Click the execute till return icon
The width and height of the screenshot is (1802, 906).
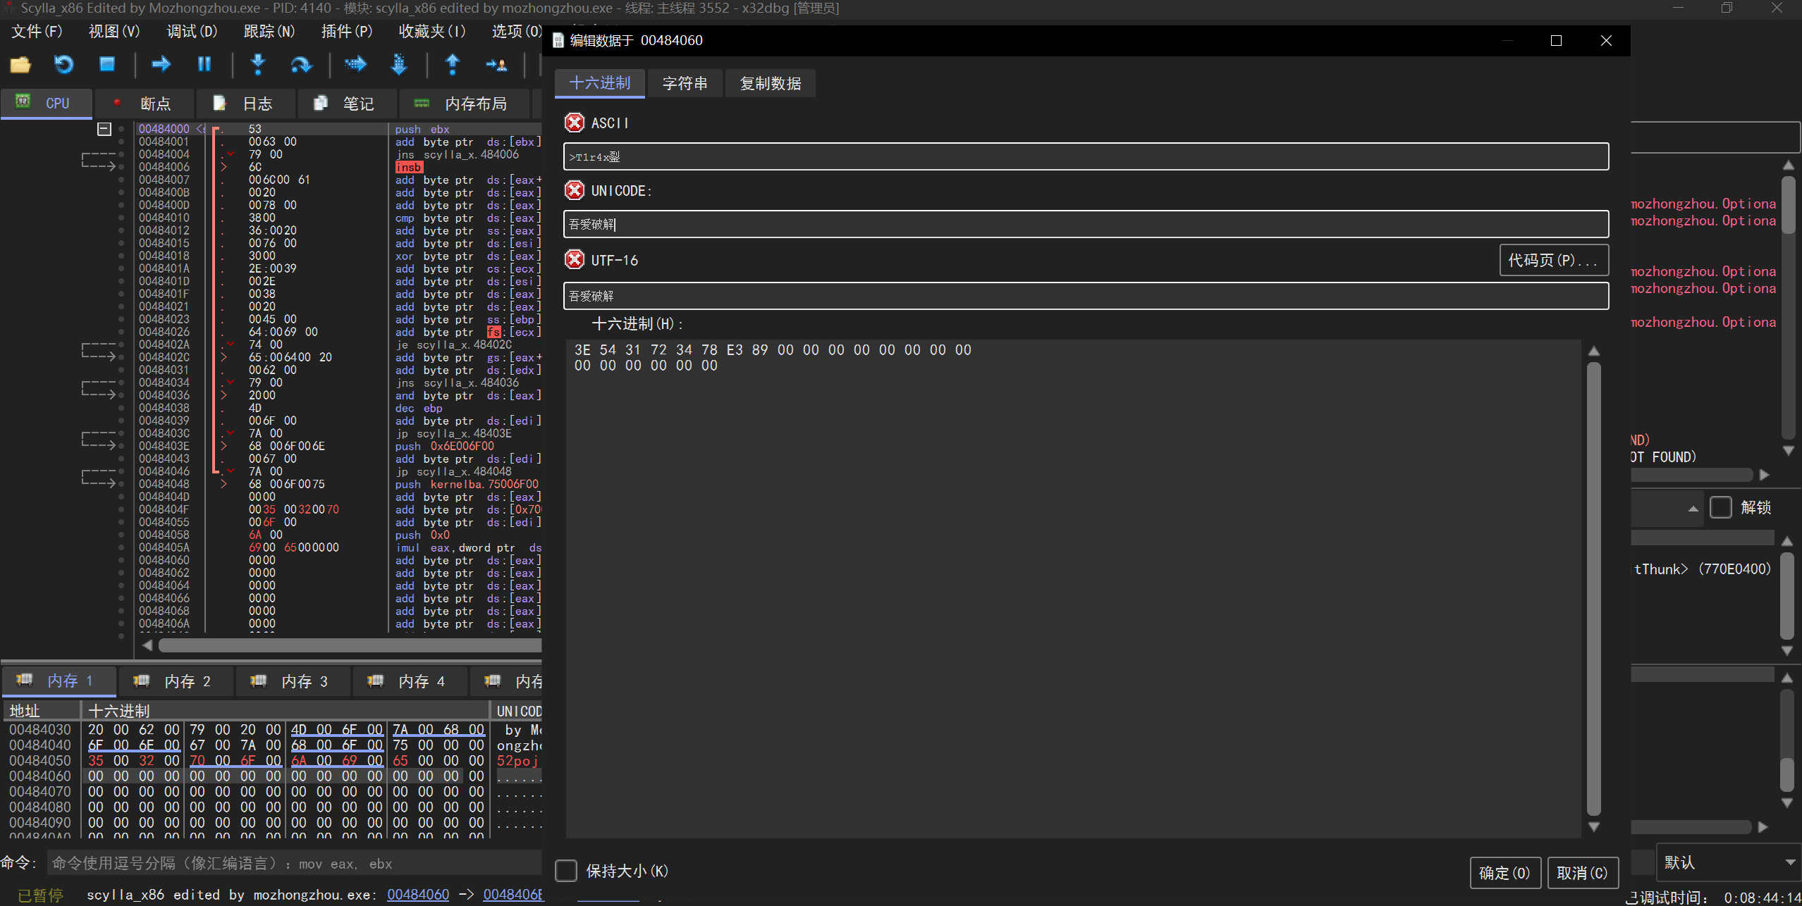pyautogui.click(x=453, y=65)
